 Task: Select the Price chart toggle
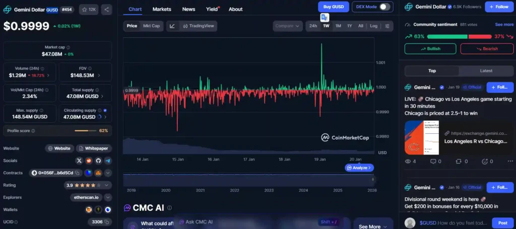pyautogui.click(x=132, y=26)
